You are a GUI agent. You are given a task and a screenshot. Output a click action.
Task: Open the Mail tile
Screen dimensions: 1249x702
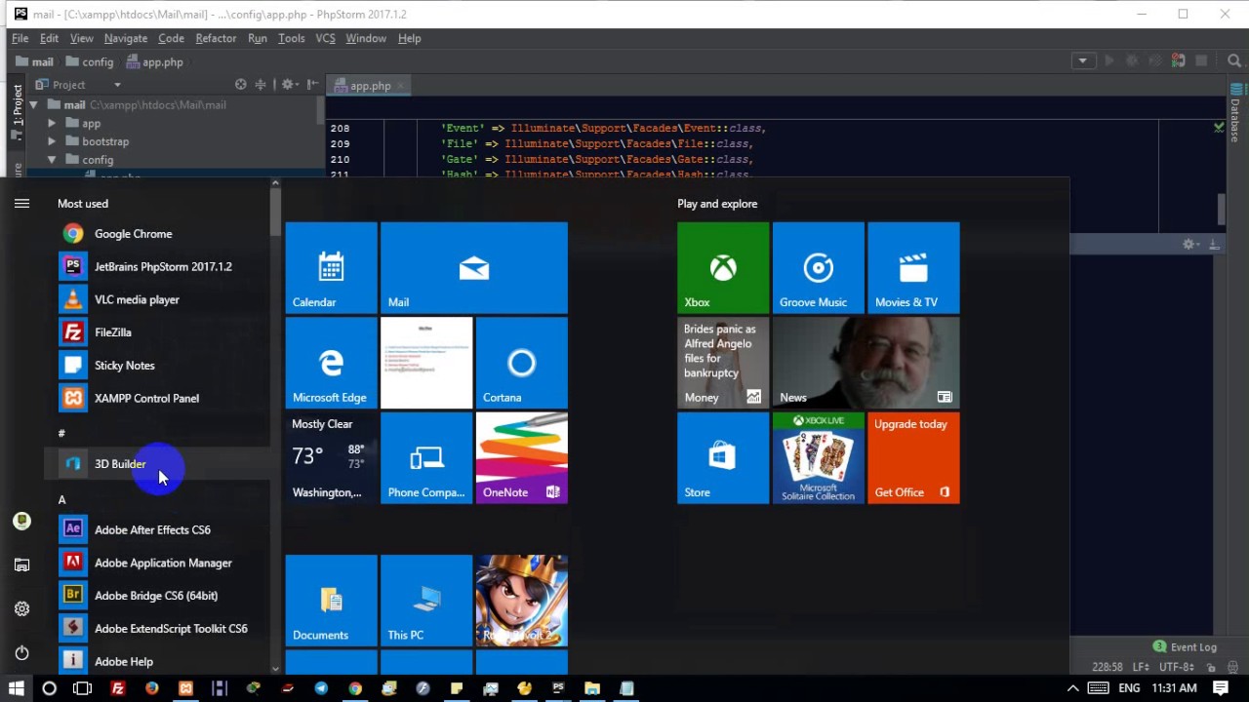(473, 268)
